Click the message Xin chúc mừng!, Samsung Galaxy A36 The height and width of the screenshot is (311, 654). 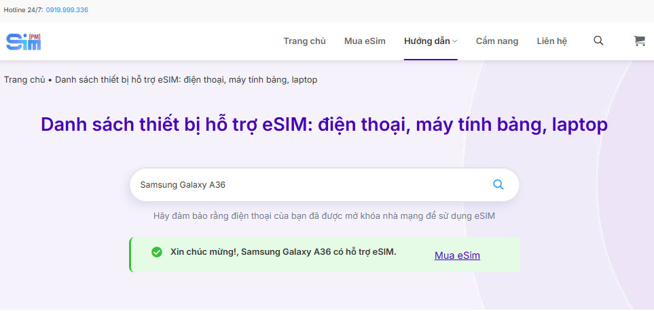283,252
